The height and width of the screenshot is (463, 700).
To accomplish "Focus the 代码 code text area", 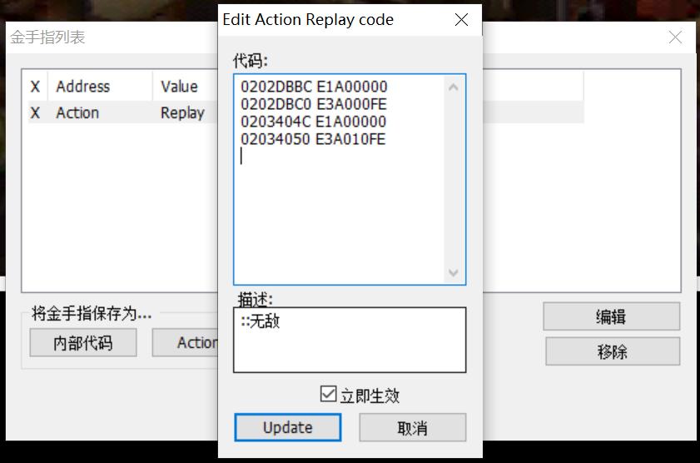I will (x=350, y=179).
